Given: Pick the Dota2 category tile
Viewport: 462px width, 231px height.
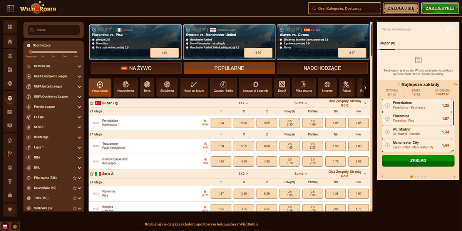Looking at the screenshot, I should (282, 87).
